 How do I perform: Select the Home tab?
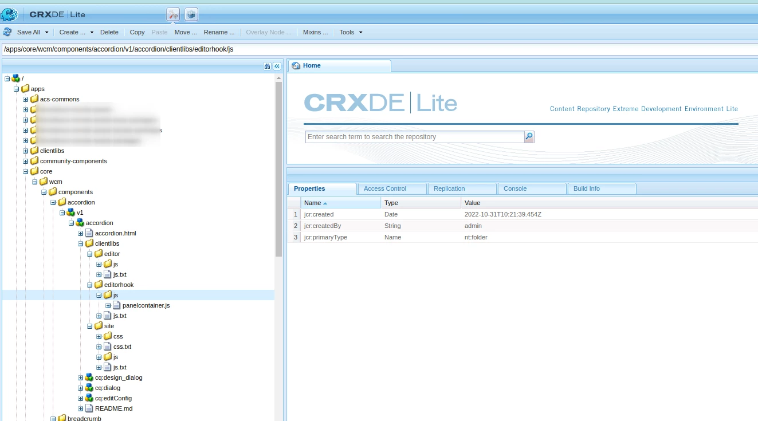[339, 66]
